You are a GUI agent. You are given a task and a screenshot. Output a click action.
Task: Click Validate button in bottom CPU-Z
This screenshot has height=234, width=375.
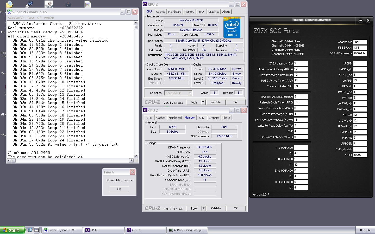[x=216, y=208]
